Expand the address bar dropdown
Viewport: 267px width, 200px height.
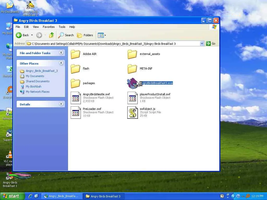click(202, 43)
